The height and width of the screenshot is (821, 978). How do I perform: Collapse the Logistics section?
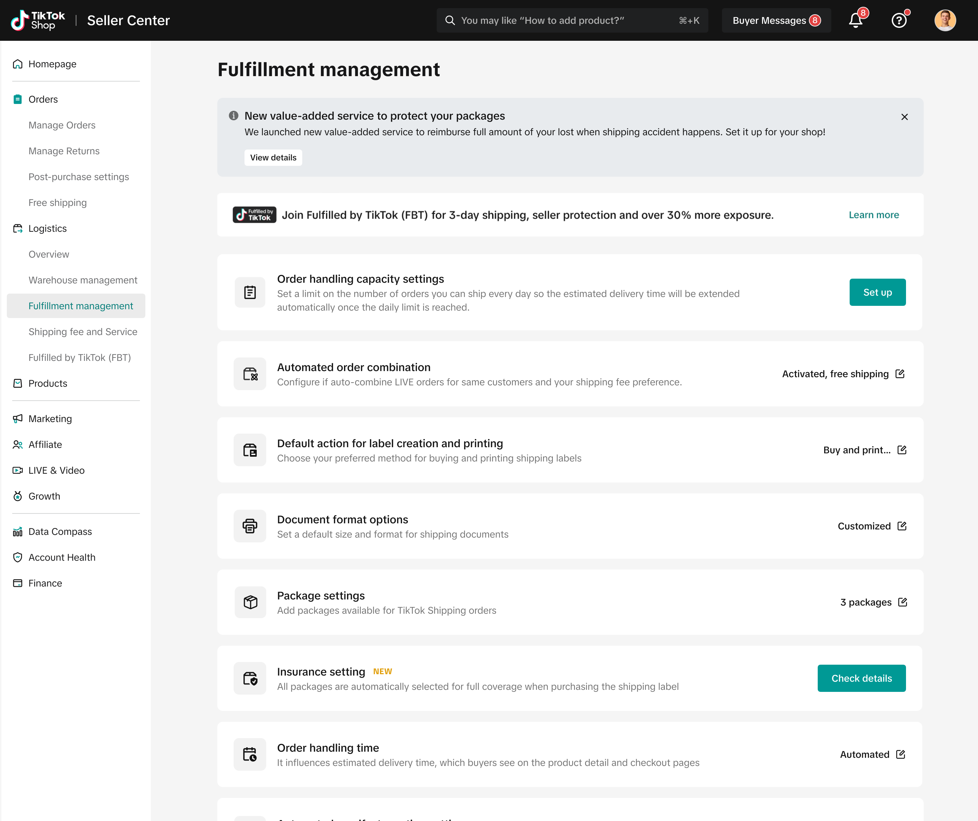click(x=48, y=228)
